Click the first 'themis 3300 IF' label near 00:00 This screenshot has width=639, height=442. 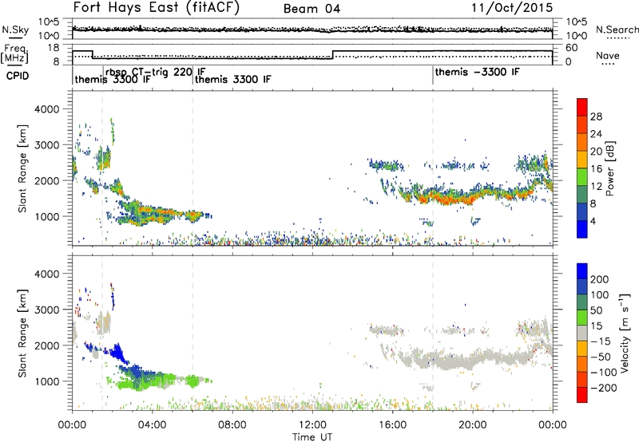pyautogui.click(x=113, y=80)
